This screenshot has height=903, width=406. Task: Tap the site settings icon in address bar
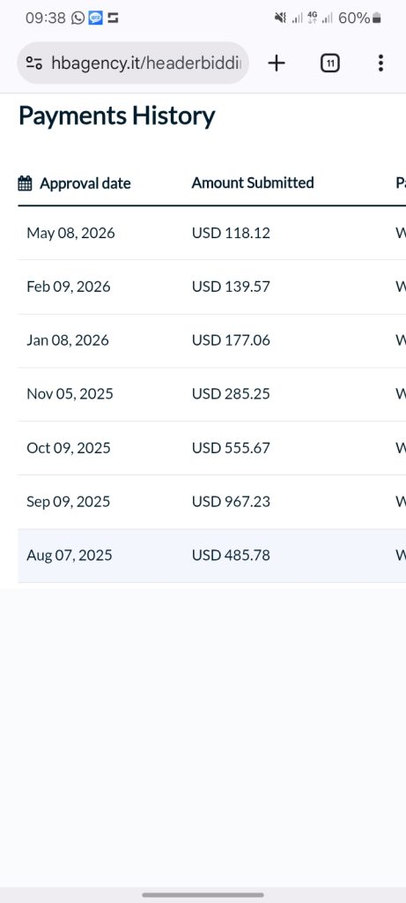click(x=34, y=63)
